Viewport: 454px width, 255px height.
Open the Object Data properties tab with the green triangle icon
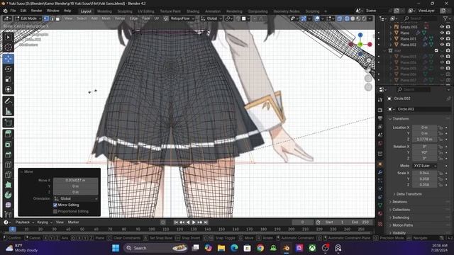click(x=380, y=205)
